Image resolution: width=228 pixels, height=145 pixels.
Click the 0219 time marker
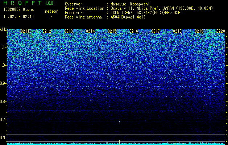pos(199,31)
